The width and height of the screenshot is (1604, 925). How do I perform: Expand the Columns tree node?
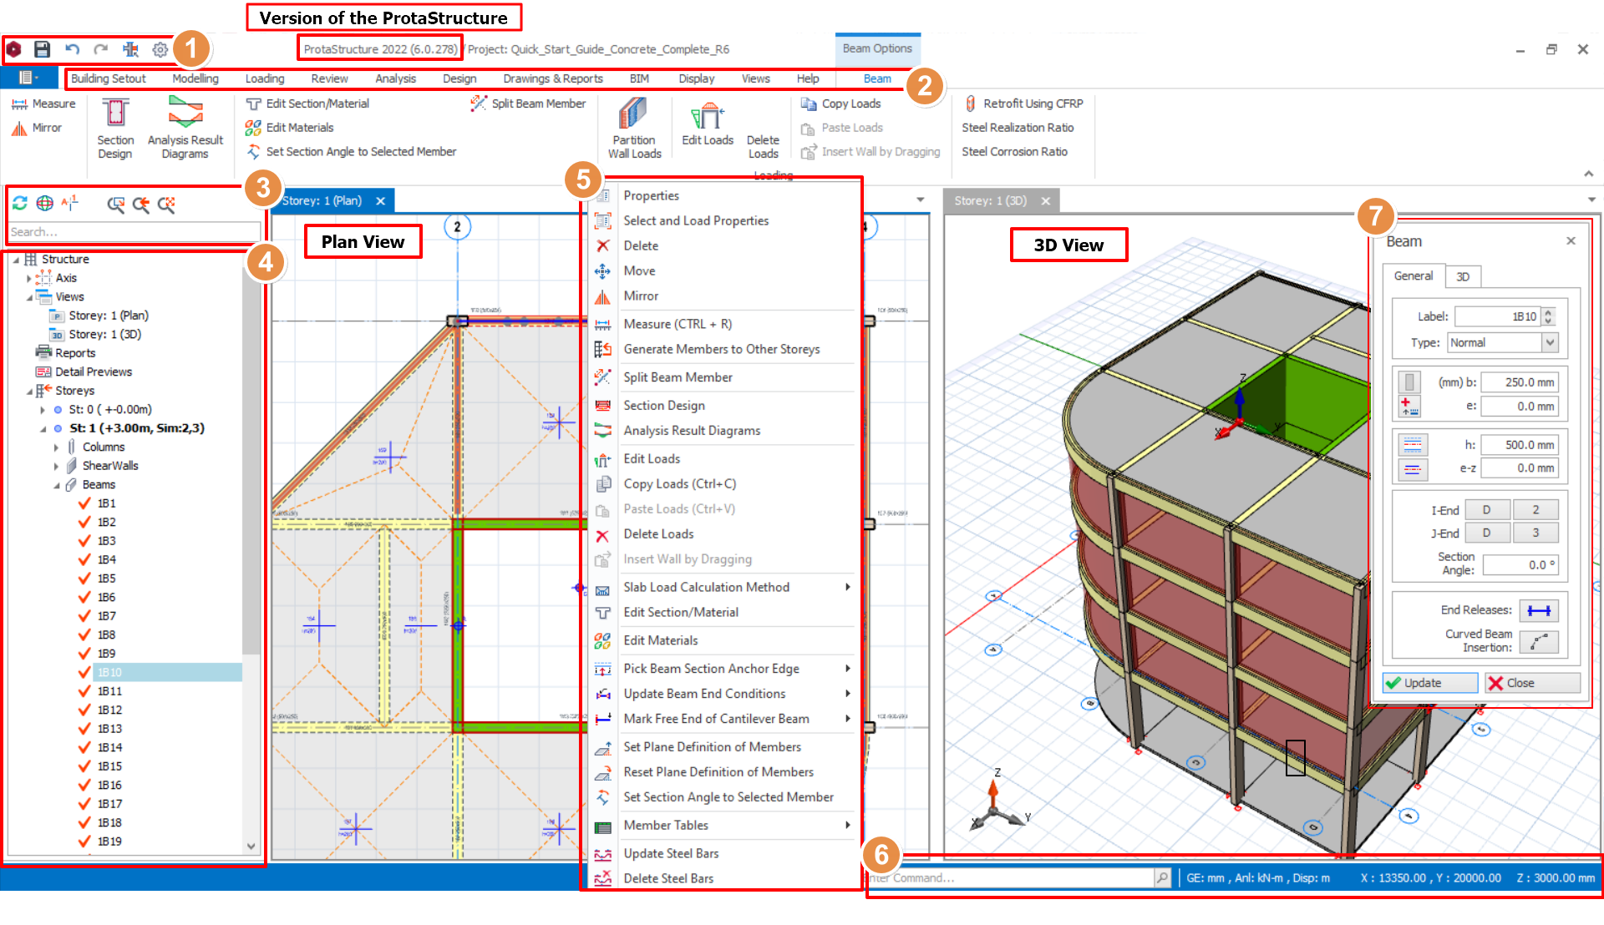57,447
